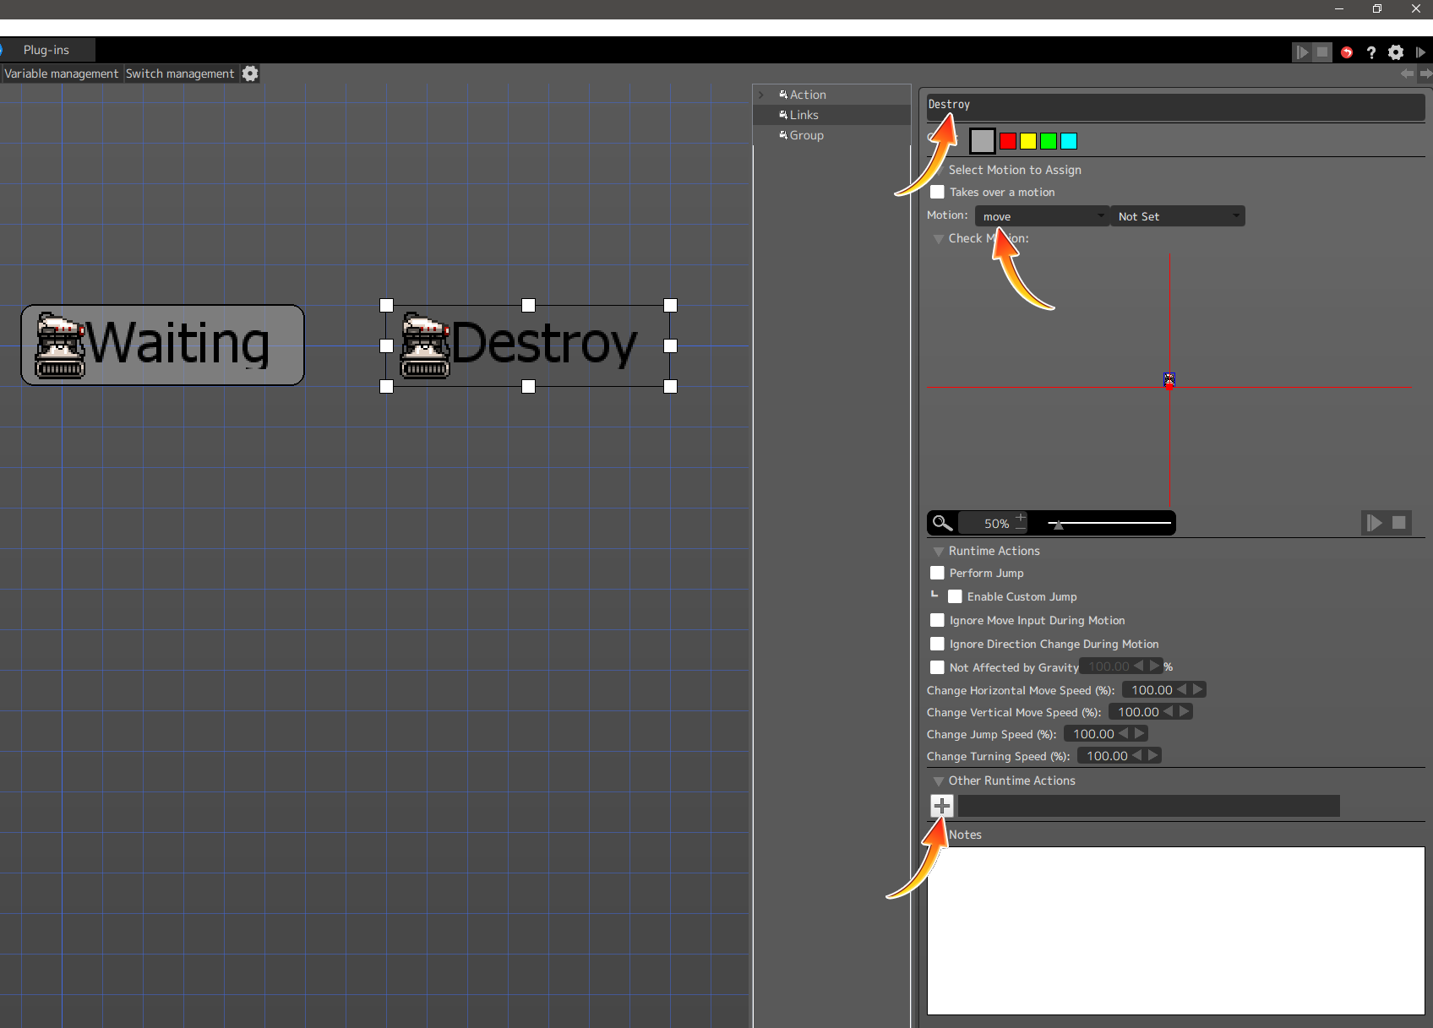Check the Perform Jump option
This screenshot has width=1433, height=1028.
coord(937,573)
